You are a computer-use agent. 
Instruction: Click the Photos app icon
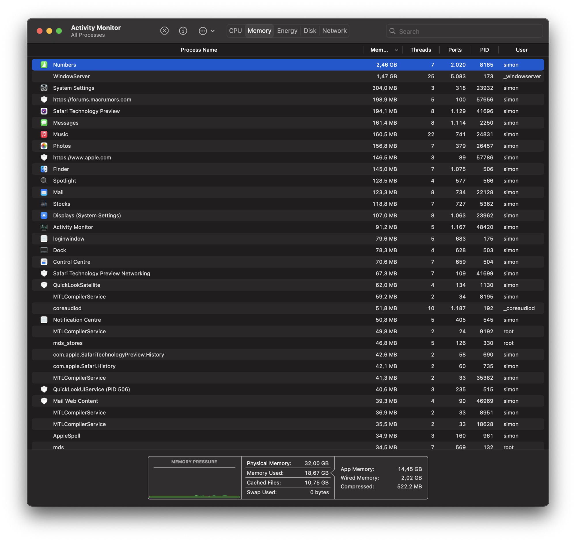(44, 146)
